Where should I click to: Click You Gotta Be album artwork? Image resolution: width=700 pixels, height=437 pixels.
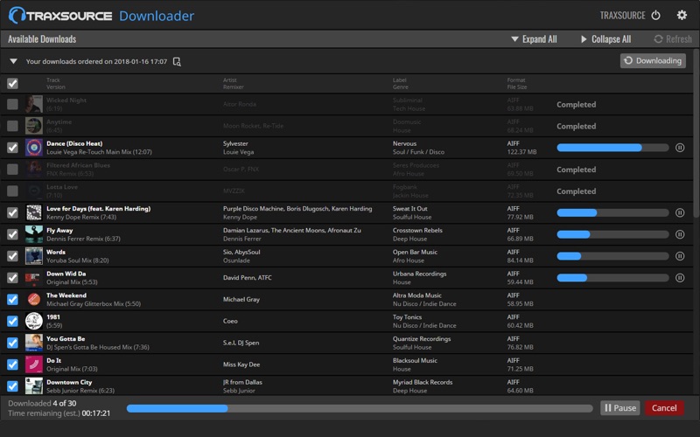[34, 343]
